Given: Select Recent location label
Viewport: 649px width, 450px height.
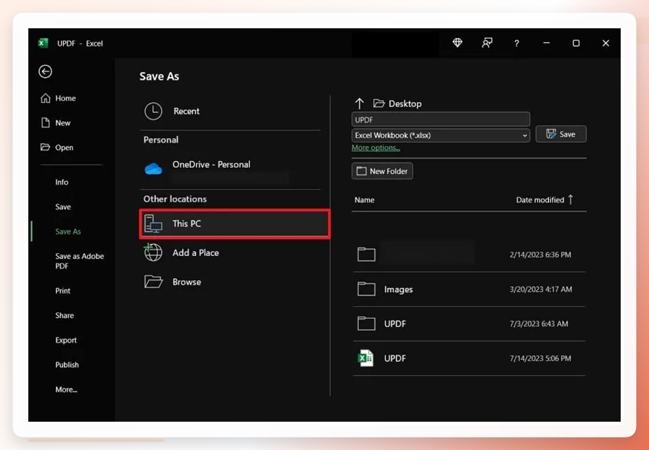Looking at the screenshot, I should tap(186, 111).
